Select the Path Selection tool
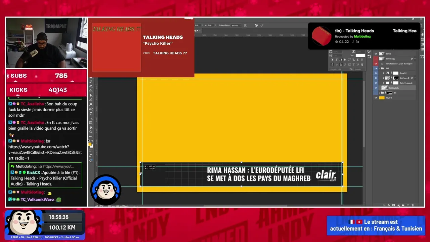Screen dimensions: 430x242 [x=91, y=118]
